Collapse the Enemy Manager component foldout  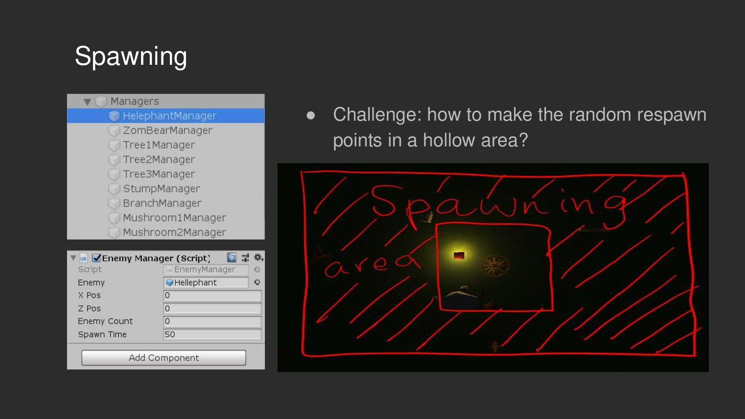73,258
